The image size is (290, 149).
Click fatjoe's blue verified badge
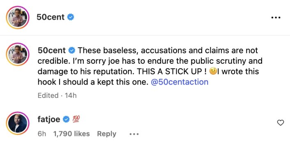66,120
